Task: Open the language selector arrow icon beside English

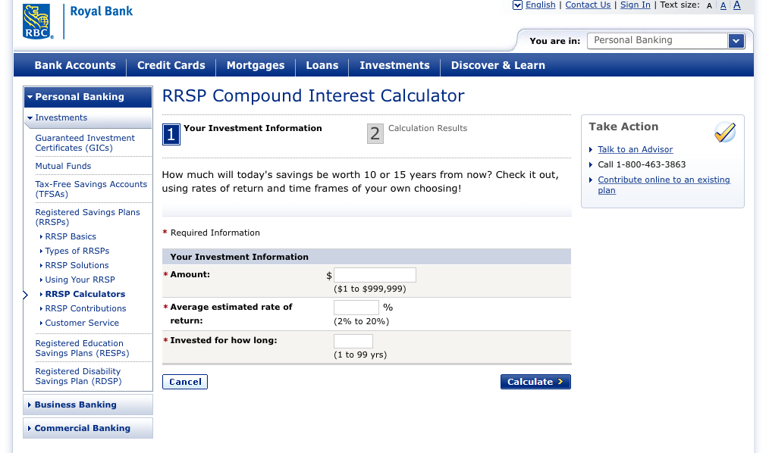Action: click(517, 5)
